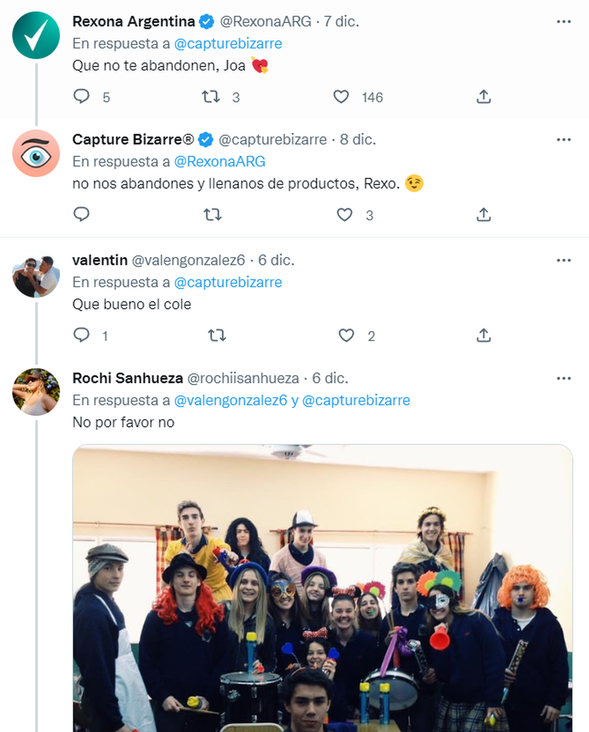The height and width of the screenshot is (732, 589).
Task: Open the @RexonaARG mention link
Action: click(219, 162)
